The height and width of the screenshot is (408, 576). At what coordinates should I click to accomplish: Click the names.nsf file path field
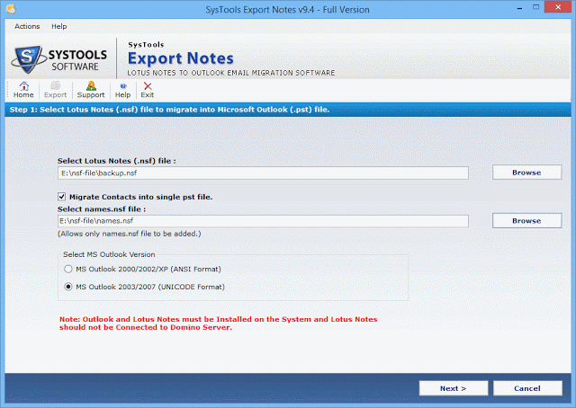pyautogui.click(x=263, y=221)
